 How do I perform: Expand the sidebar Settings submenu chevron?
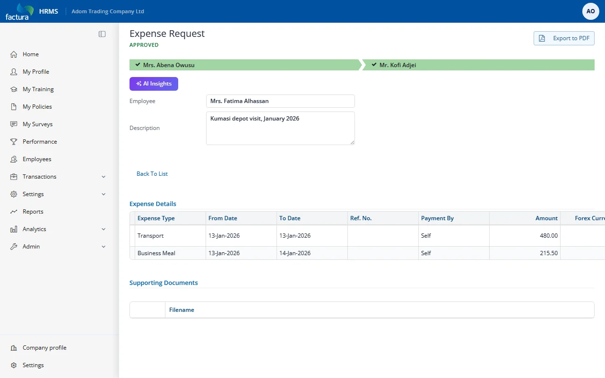point(104,194)
